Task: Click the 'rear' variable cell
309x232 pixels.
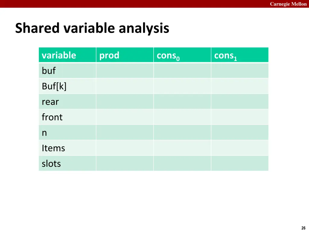Action: click(x=67, y=101)
